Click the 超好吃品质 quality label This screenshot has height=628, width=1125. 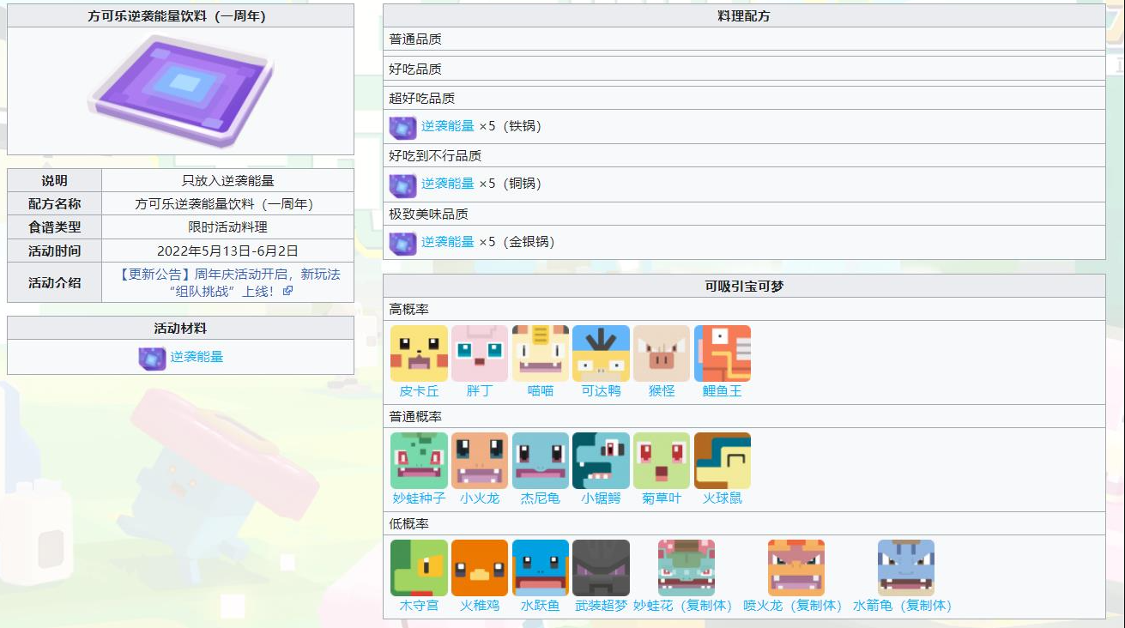point(422,98)
